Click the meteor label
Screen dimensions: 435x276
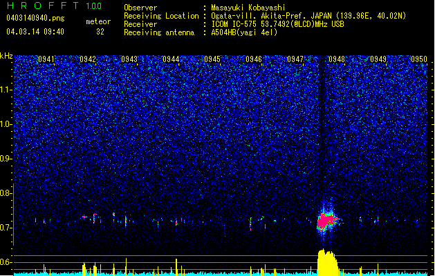coord(98,21)
